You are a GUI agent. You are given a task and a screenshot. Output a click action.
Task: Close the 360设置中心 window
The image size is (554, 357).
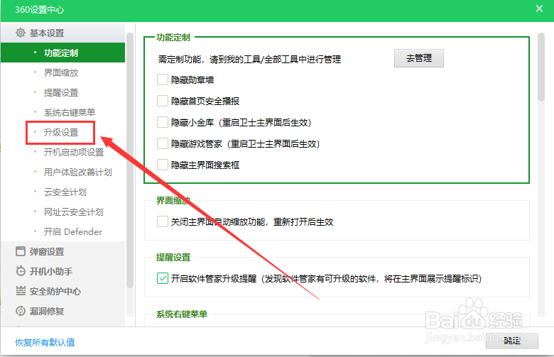539,9
